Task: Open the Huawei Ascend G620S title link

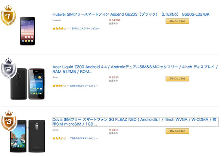Action: [x=131, y=14]
